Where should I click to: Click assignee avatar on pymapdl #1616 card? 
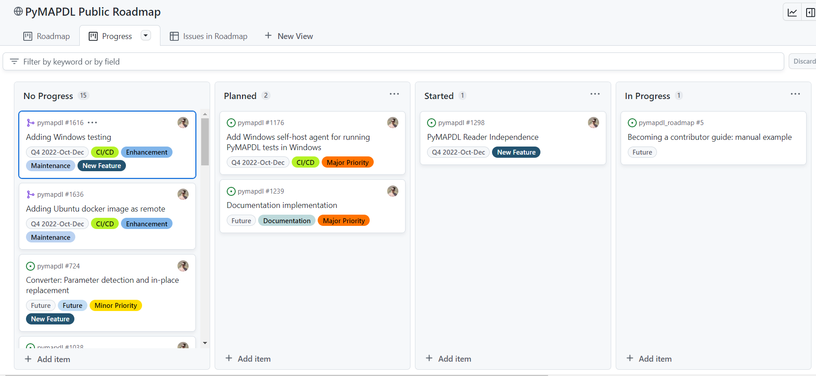(183, 123)
